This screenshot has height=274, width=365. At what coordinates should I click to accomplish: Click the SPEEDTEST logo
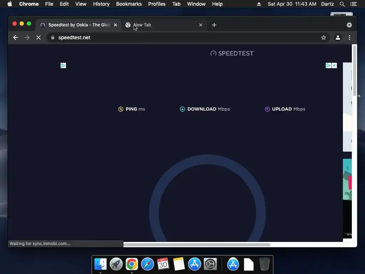(x=232, y=54)
